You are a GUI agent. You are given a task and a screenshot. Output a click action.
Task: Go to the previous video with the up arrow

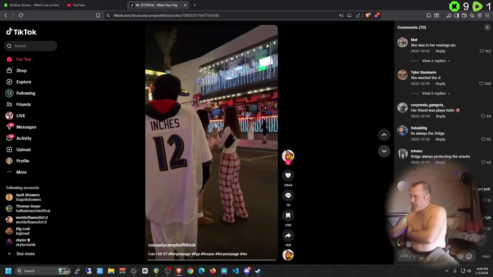click(x=384, y=135)
